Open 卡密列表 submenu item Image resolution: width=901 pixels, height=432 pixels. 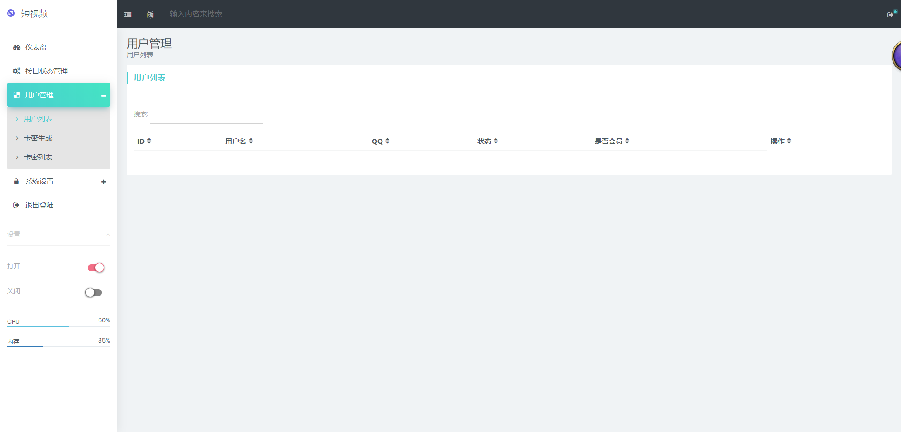(x=38, y=157)
